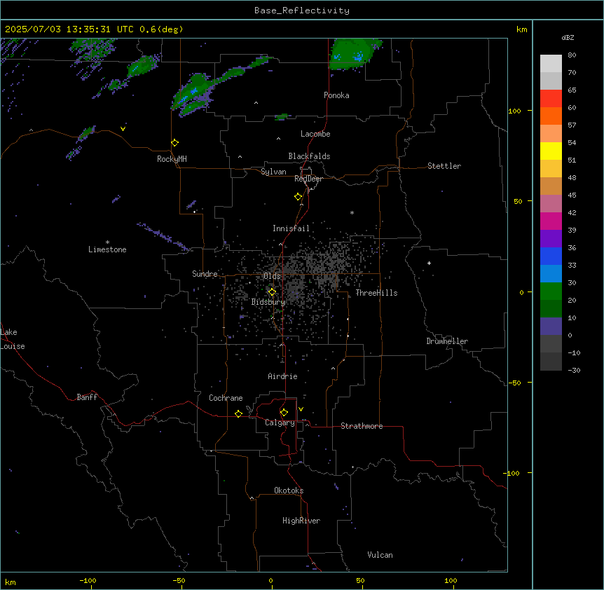Viewport: 604px width, 590px height.
Task: Click the purple 10 dBZ legend swatch
Action: coord(551,327)
